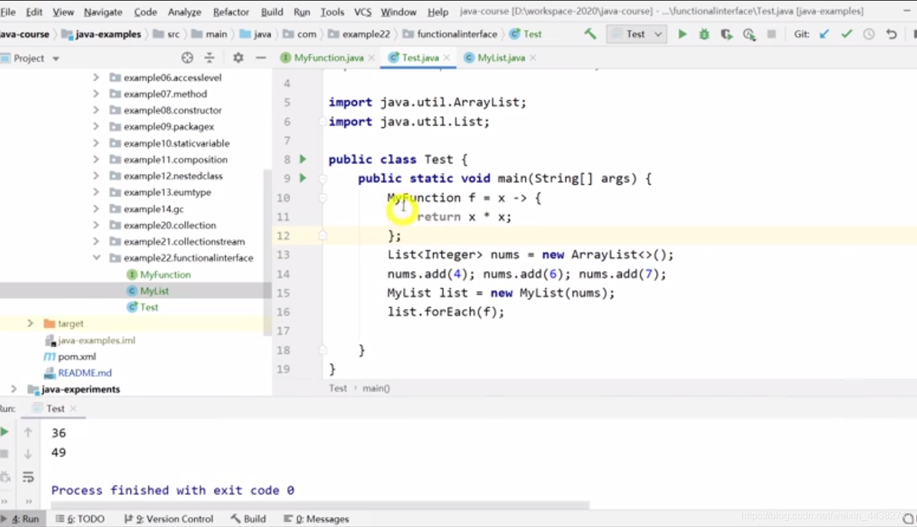Click gutter run arrow beside main method
The width and height of the screenshot is (917, 527).
click(303, 178)
